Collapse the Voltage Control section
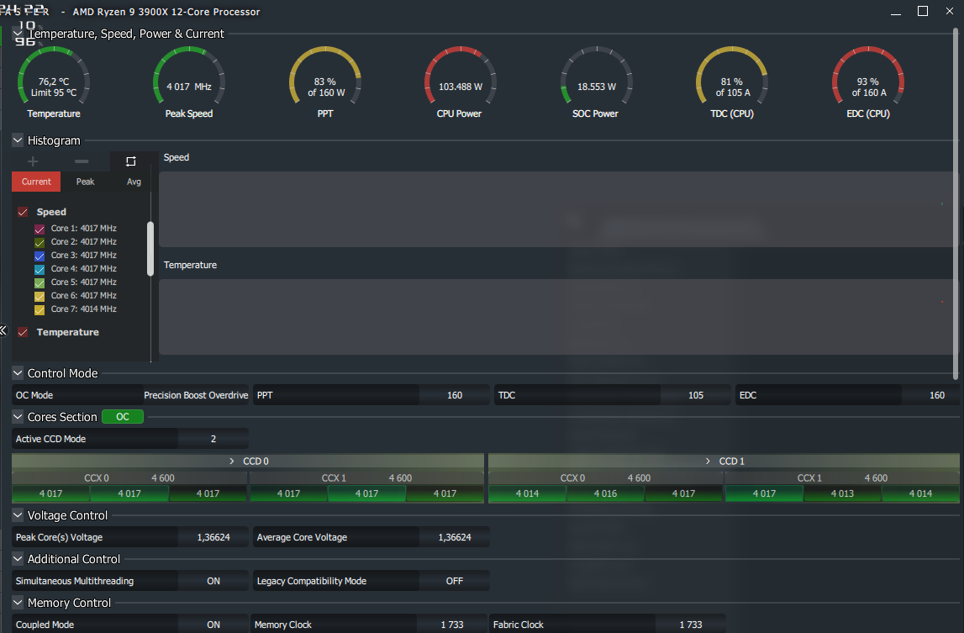The width and height of the screenshot is (964, 633). pyautogui.click(x=18, y=514)
